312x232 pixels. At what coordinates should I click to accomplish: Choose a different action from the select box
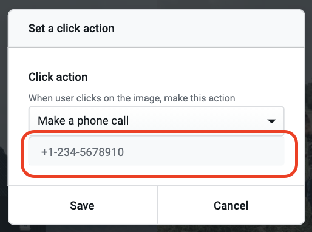pyautogui.click(x=157, y=121)
